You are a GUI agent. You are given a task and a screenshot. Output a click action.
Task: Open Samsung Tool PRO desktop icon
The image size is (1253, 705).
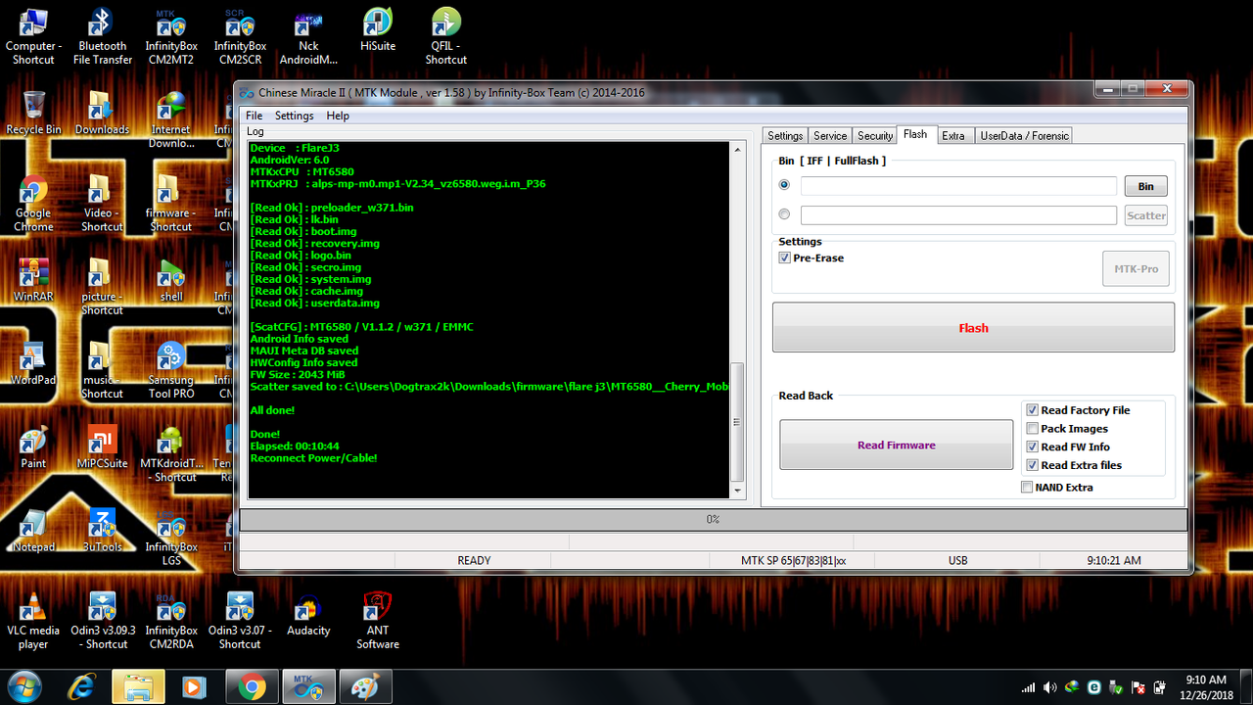point(171,370)
